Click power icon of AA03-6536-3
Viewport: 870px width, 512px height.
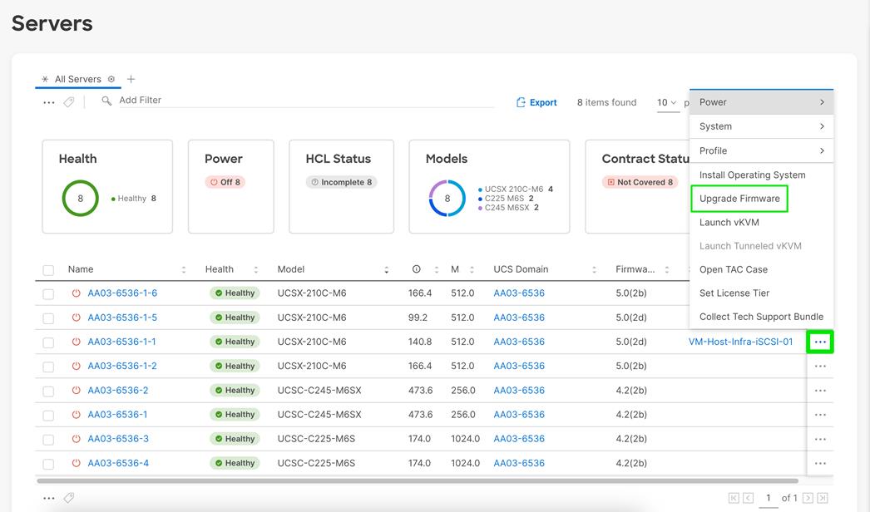tap(76, 439)
